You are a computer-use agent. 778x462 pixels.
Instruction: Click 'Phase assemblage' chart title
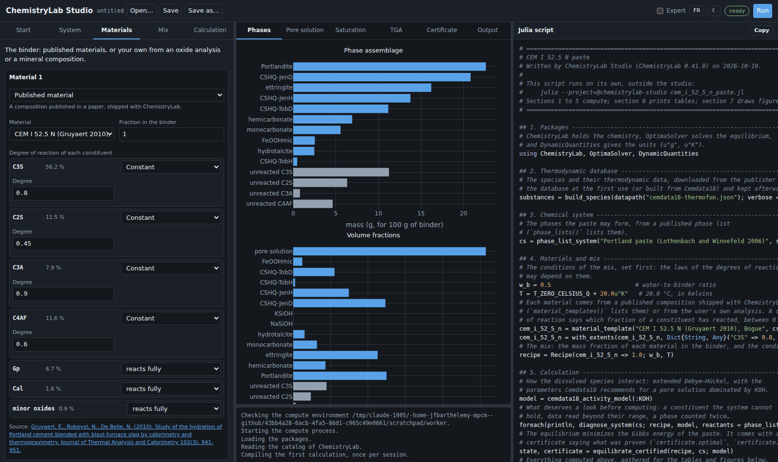pos(373,51)
